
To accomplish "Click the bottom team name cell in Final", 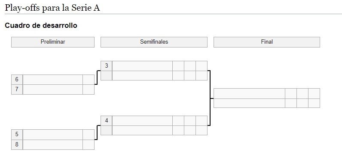I will point(249,103).
